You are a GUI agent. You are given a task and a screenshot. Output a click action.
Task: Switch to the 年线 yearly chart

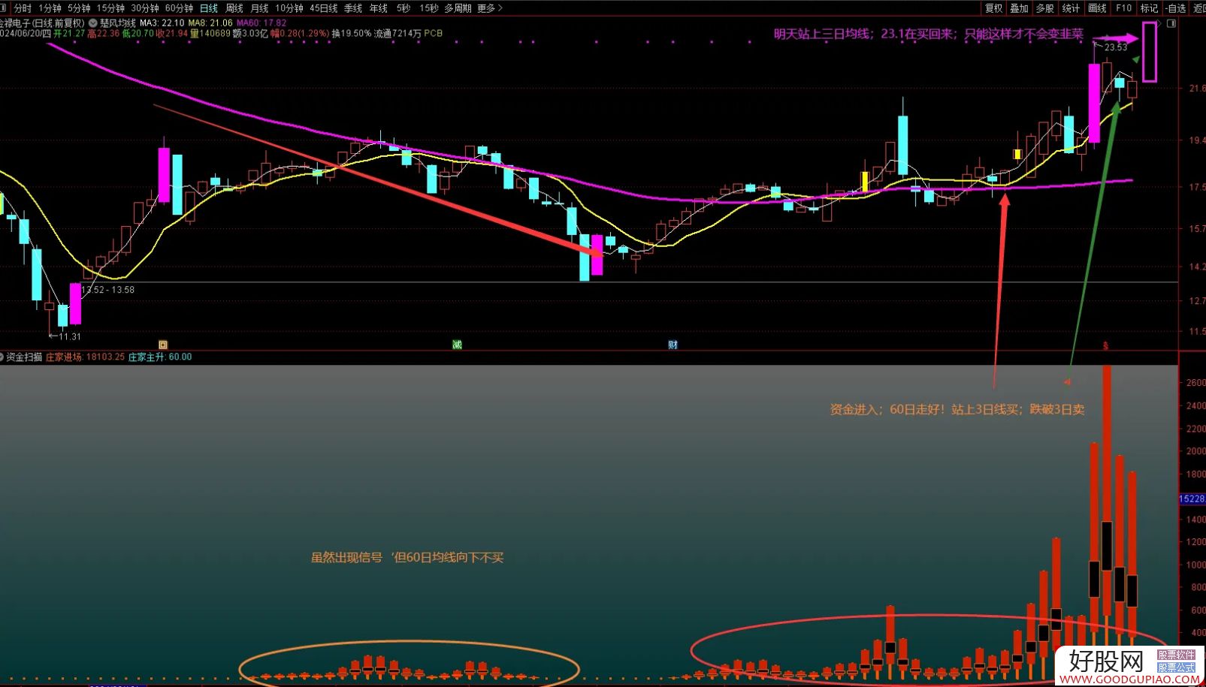click(378, 8)
